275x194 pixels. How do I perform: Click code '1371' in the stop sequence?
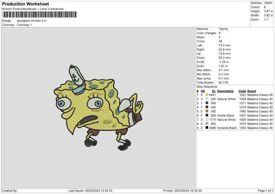242,103
